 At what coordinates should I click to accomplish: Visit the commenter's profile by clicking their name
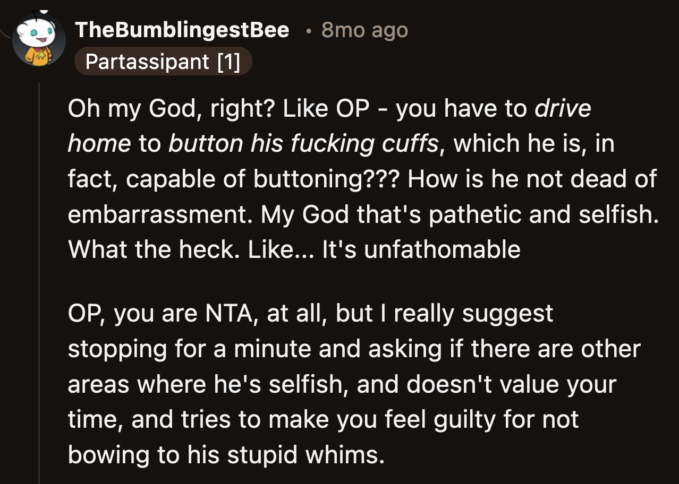point(183,30)
